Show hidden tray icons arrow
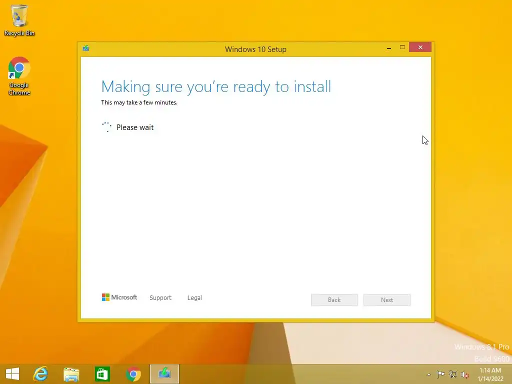 point(428,374)
